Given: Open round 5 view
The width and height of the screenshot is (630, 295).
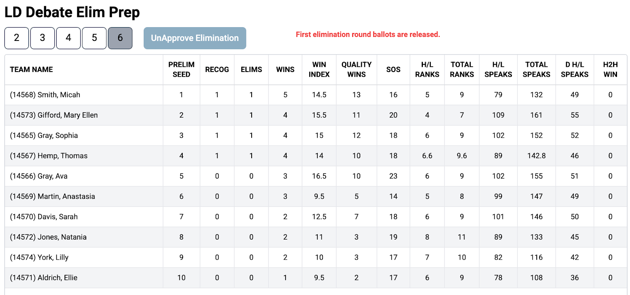Looking at the screenshot, I should click(x=94, y=38).
